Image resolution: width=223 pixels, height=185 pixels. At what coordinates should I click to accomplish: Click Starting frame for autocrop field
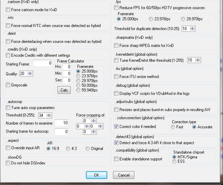(x=62, y=132)
